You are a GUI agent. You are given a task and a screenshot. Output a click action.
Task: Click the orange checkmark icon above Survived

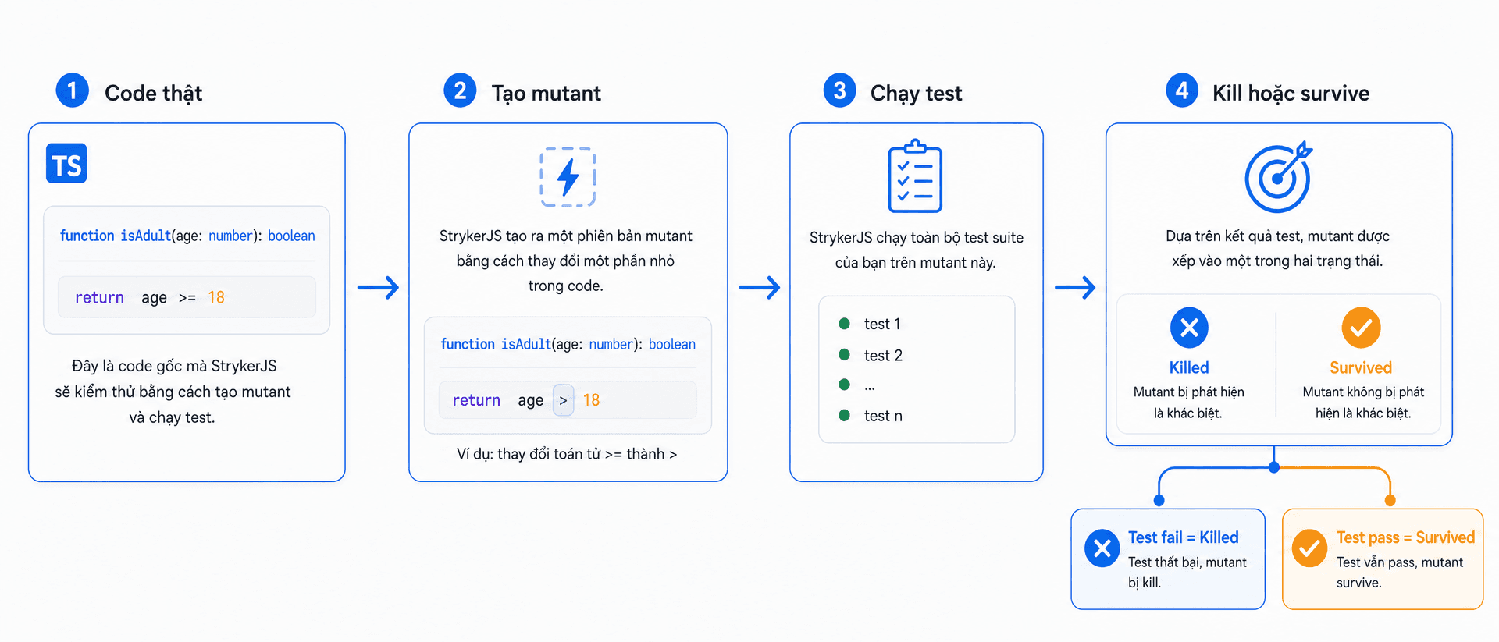click(1361, 328)
